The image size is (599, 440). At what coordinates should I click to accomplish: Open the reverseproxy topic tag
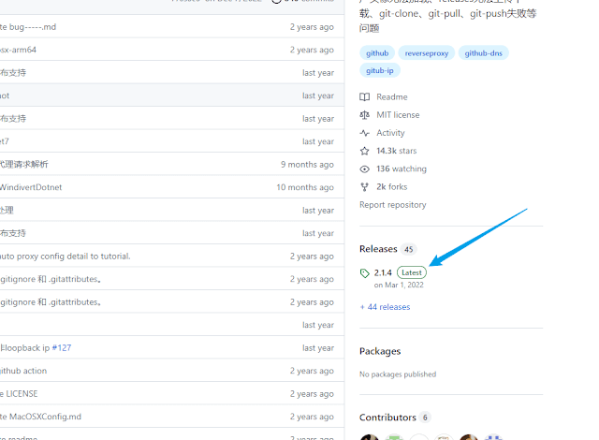click(x=427, y=53)
